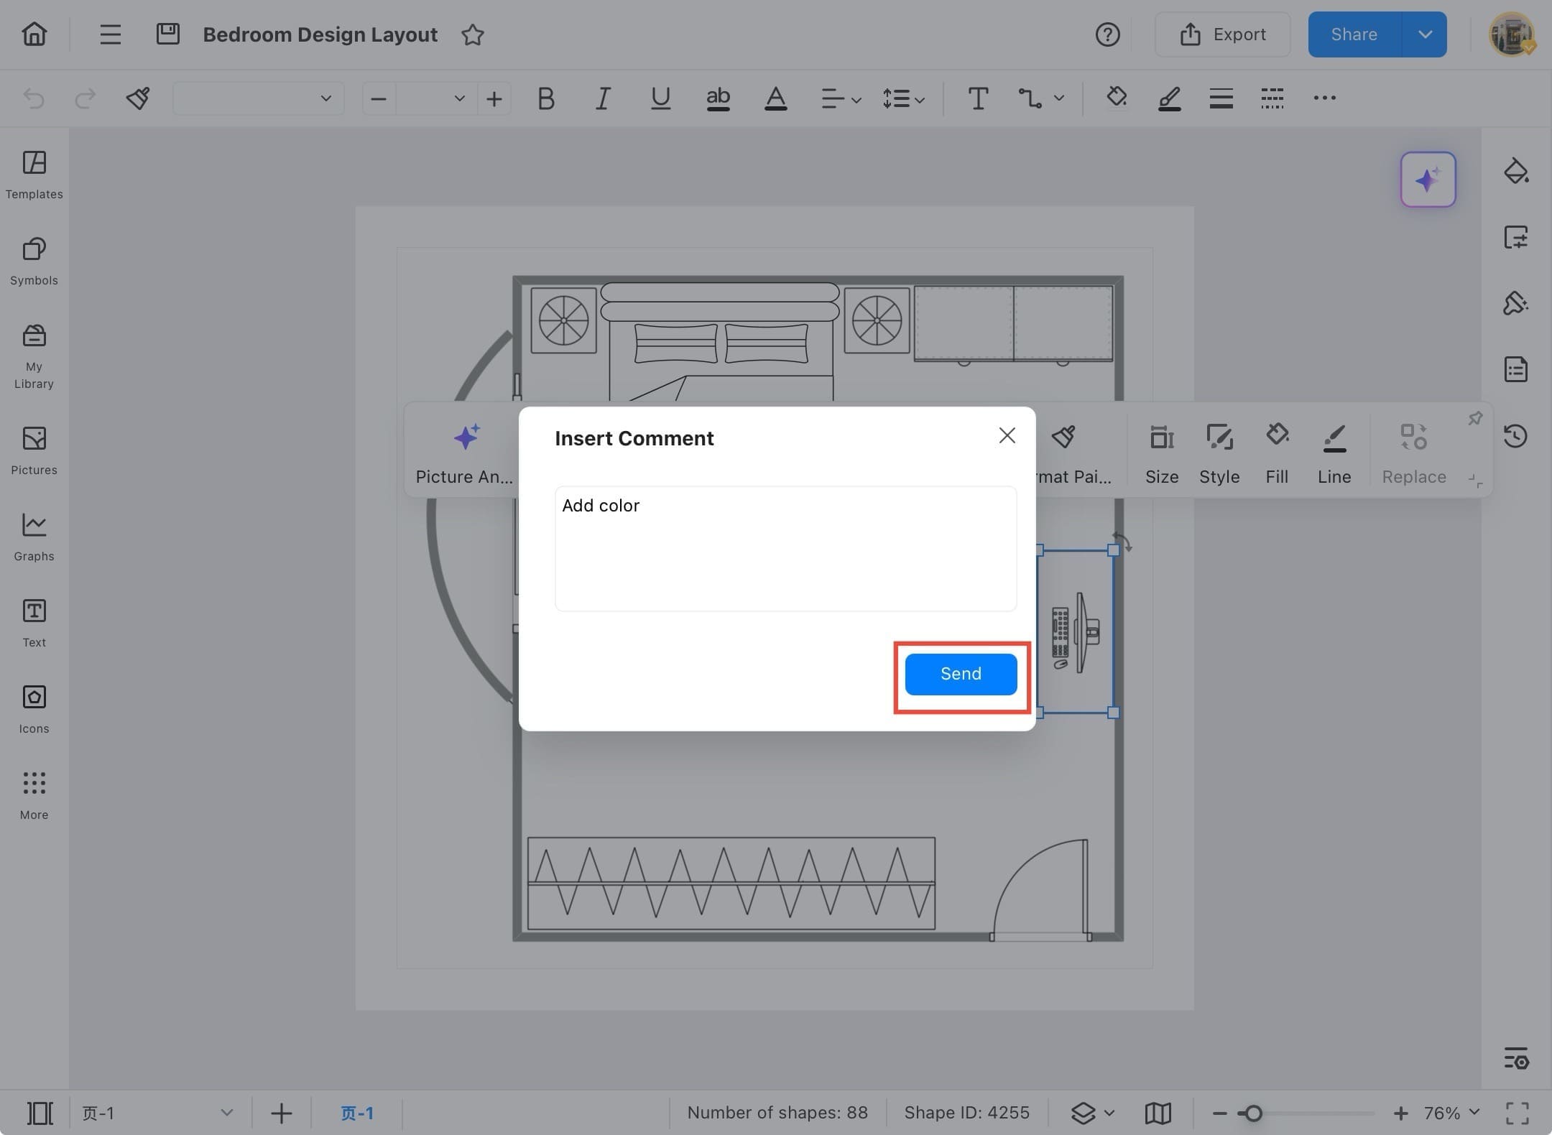Open the Graphs panel
Image resolution: width=1552 pixels, height=1135 pixels.
pos(33,535)
